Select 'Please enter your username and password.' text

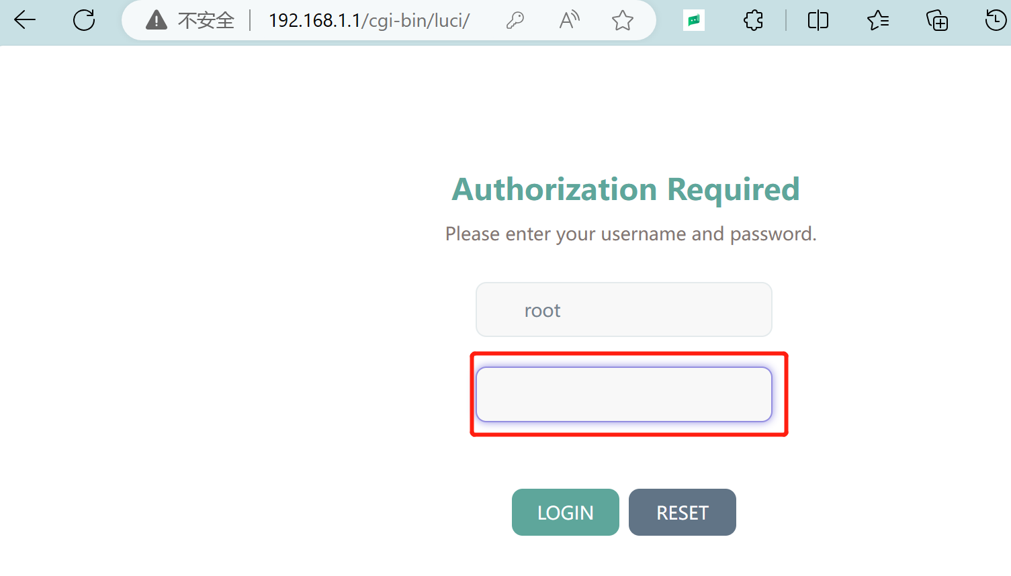631,234
